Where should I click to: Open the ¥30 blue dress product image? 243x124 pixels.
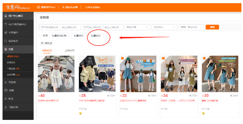(220, 74)
